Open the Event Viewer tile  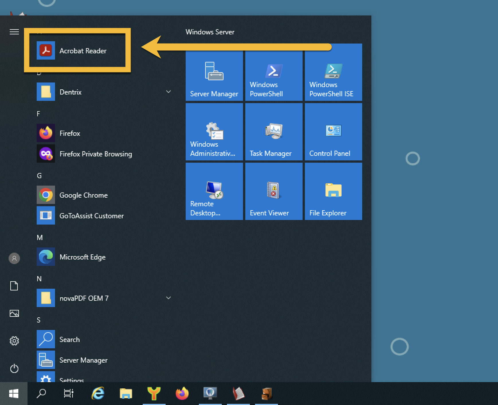coord(274,192)
